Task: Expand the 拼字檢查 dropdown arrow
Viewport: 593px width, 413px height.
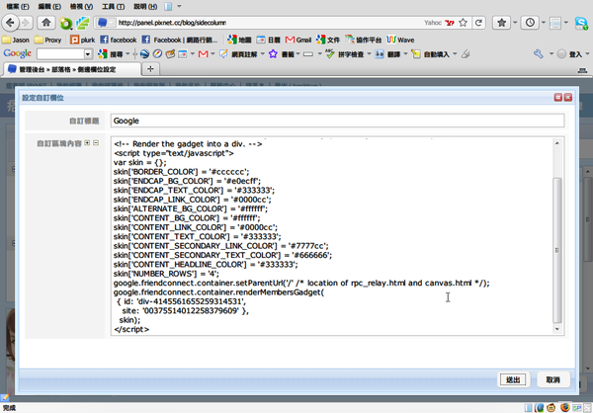Action: tap(369, 54)
